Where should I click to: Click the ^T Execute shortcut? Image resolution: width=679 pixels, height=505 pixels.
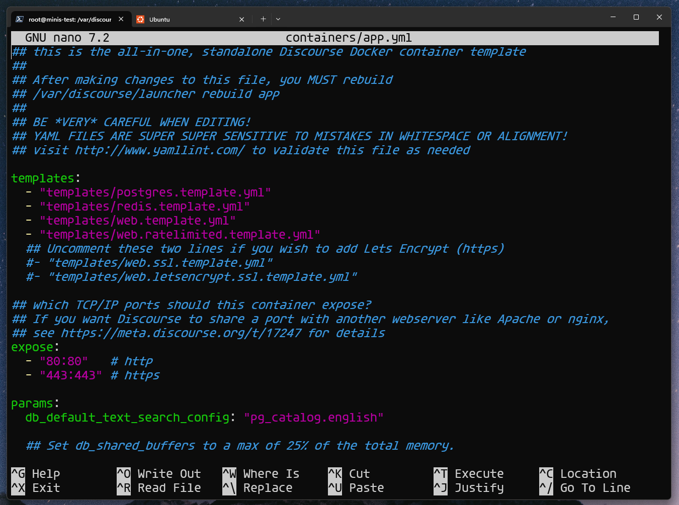pos(469,474)
